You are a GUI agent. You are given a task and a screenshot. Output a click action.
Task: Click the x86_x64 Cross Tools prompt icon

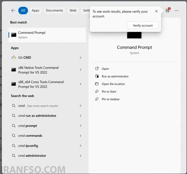pos(14,84)
